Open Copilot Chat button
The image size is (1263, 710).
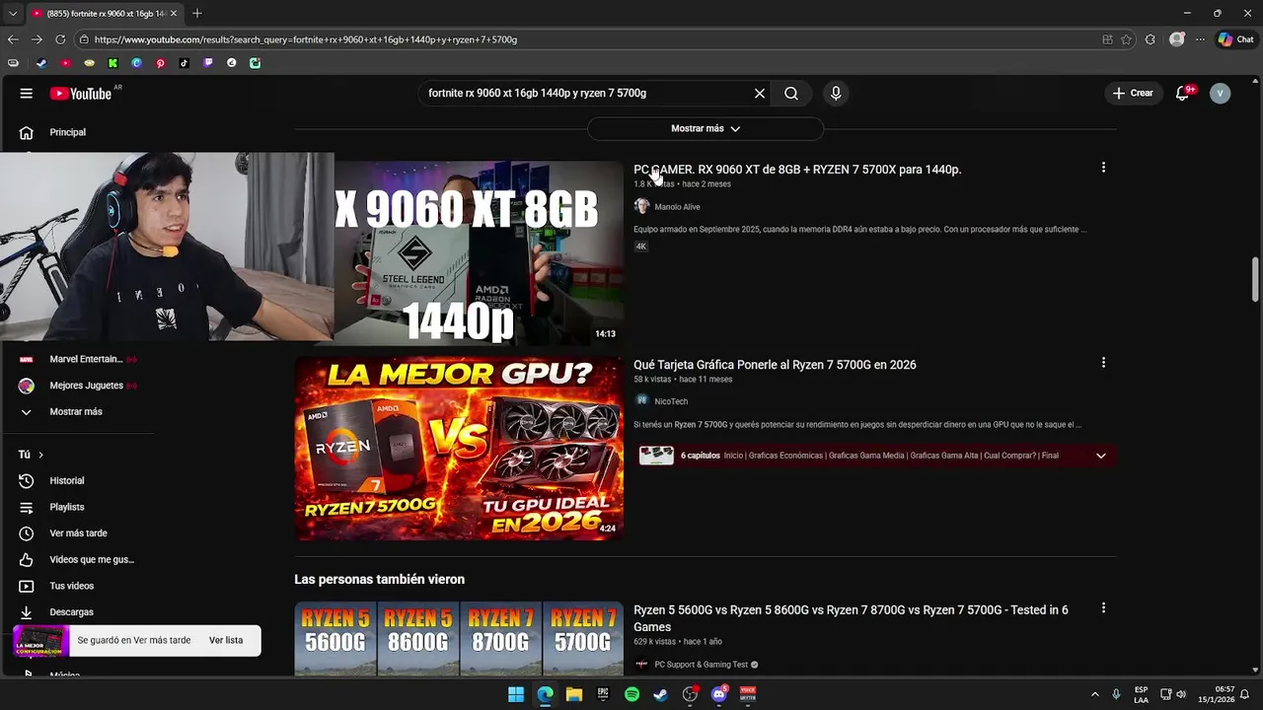tap(1235, 39)
